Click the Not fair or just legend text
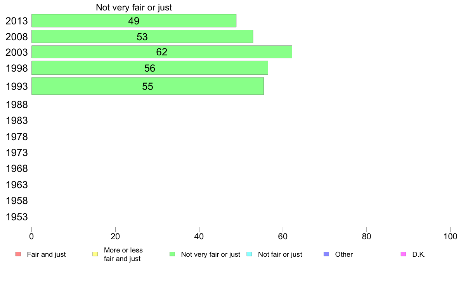461x285 pixels. pyautogui.click(x=280, y=254)
